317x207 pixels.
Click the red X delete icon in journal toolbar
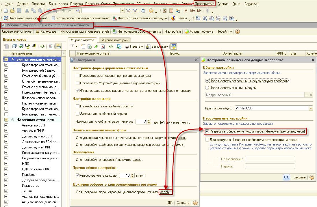tap(103, 47)
